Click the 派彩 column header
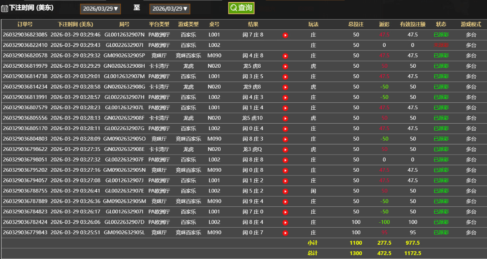This screenshot has height=259, width=487. (x=384, y=24)
